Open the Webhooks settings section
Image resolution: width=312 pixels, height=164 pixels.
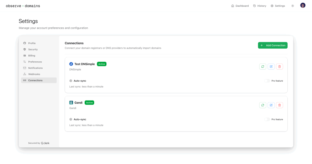34,74
